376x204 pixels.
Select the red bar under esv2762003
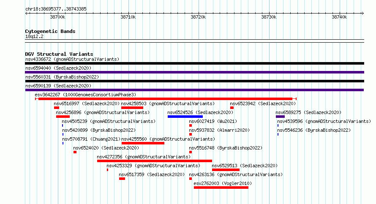pyautogui.click(x=221, y=188)
